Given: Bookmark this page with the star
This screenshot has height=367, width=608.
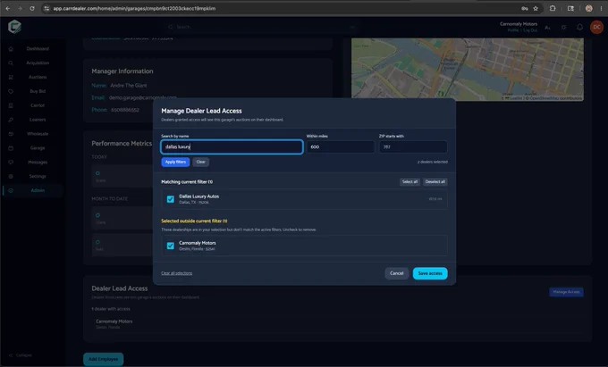Looking at the screenshot, I should 536,8.
